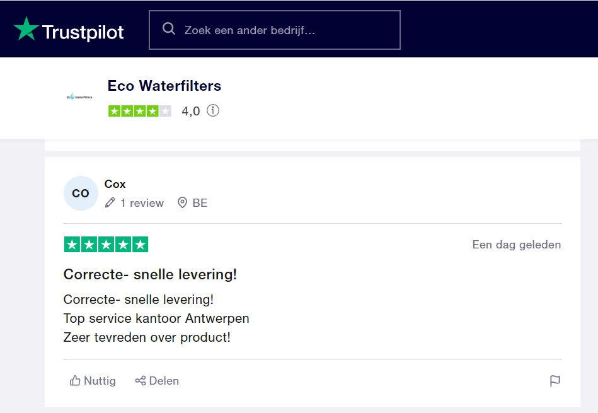
Task: Focus the 'Zoek een ander bedrijf' search field
Action: [284, 30]
